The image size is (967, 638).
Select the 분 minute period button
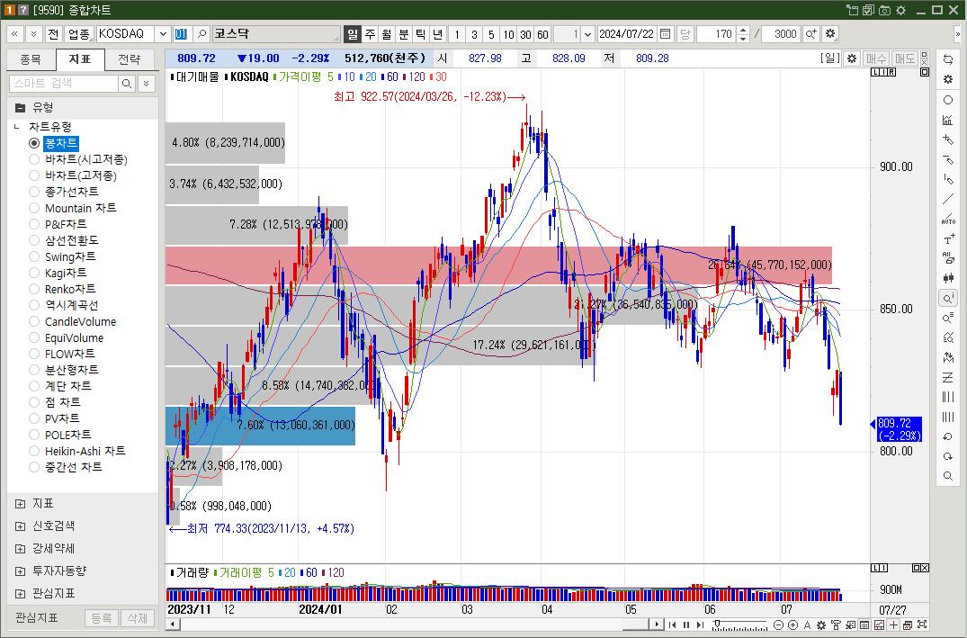click(403, 34)
